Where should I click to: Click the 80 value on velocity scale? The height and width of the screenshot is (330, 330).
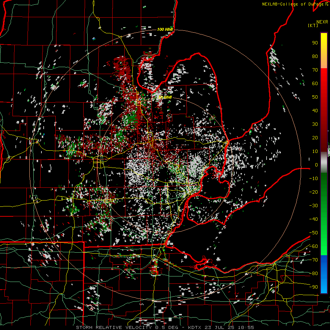click(x=315, y=56)
